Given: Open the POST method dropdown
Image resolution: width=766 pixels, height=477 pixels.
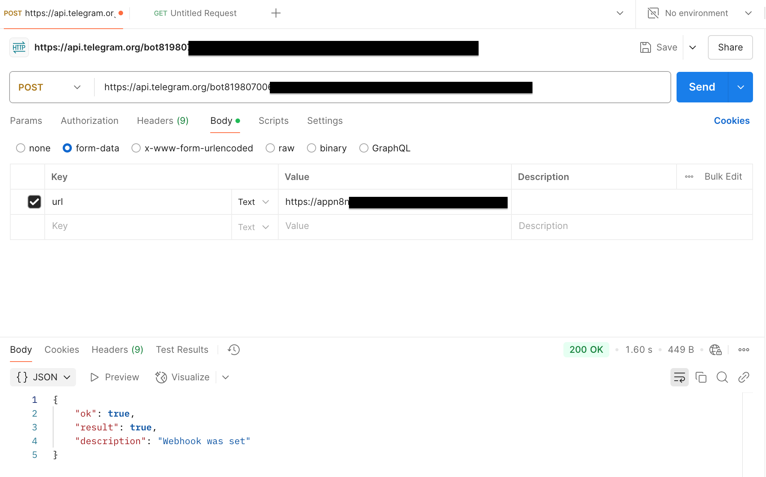Looking at the screenshot, I should (50, 87).
